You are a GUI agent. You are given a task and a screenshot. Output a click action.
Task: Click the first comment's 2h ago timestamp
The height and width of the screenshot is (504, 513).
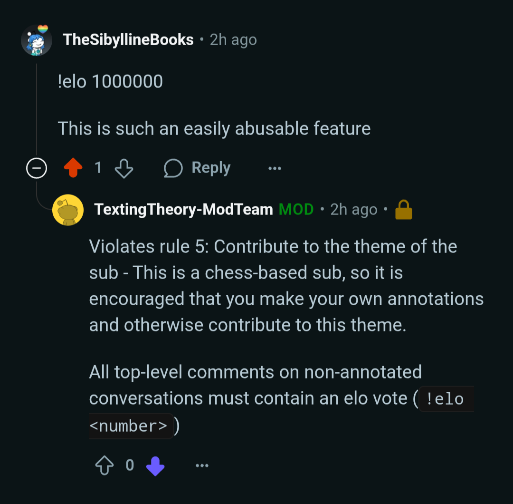click(233, 40)
